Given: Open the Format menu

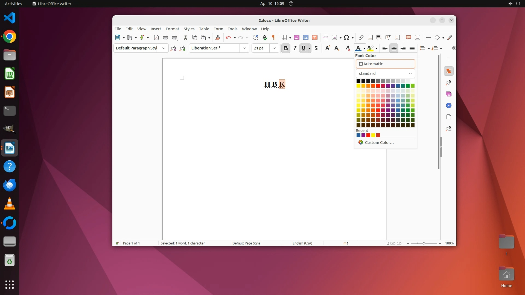Looking at the screenshot, I should [172, 29].
